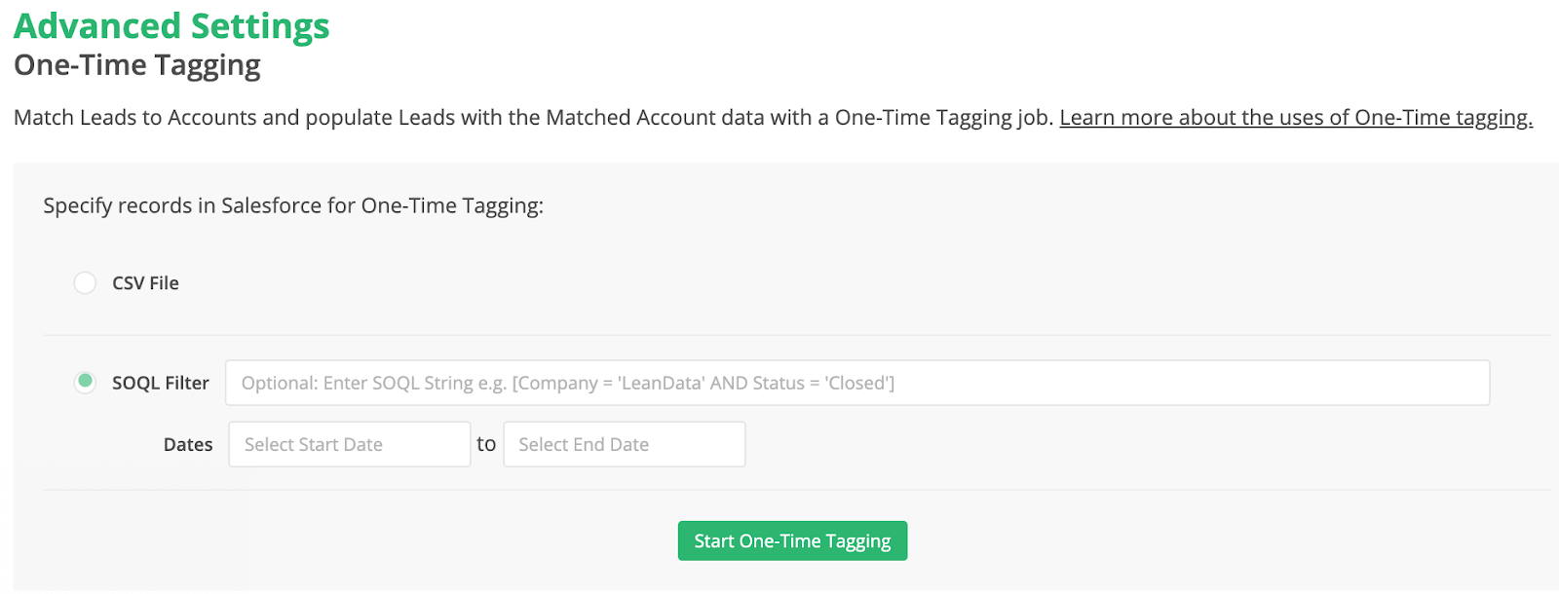Focus the optional SOQL string input field

click(x=857, y=383)
